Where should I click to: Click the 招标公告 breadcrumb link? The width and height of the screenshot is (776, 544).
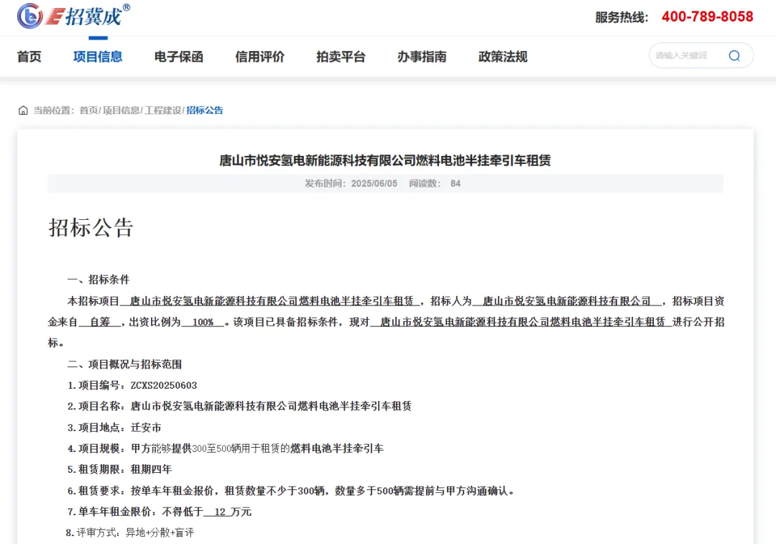point(204,111)
